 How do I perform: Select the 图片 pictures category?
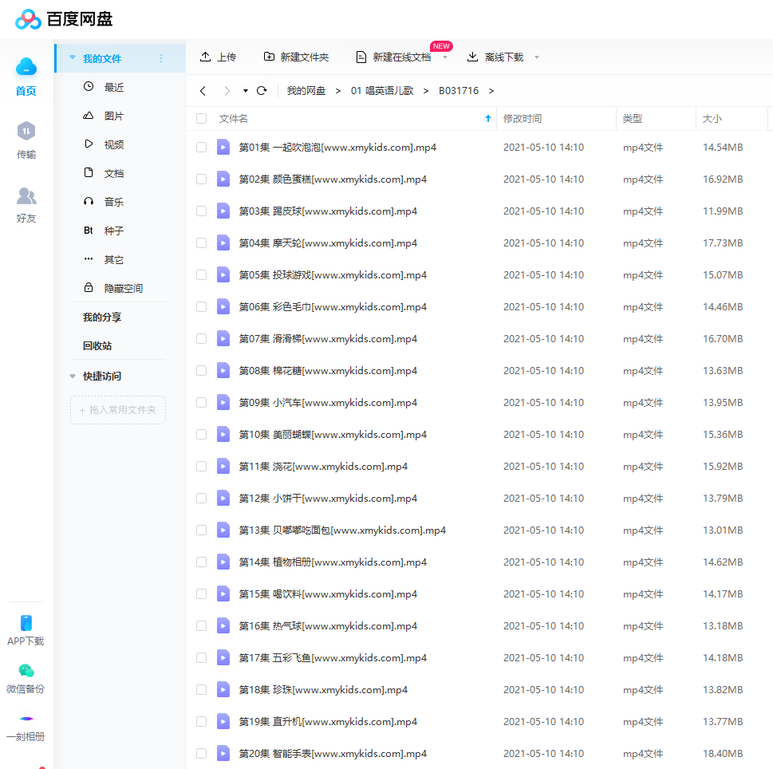pos(112,115)
